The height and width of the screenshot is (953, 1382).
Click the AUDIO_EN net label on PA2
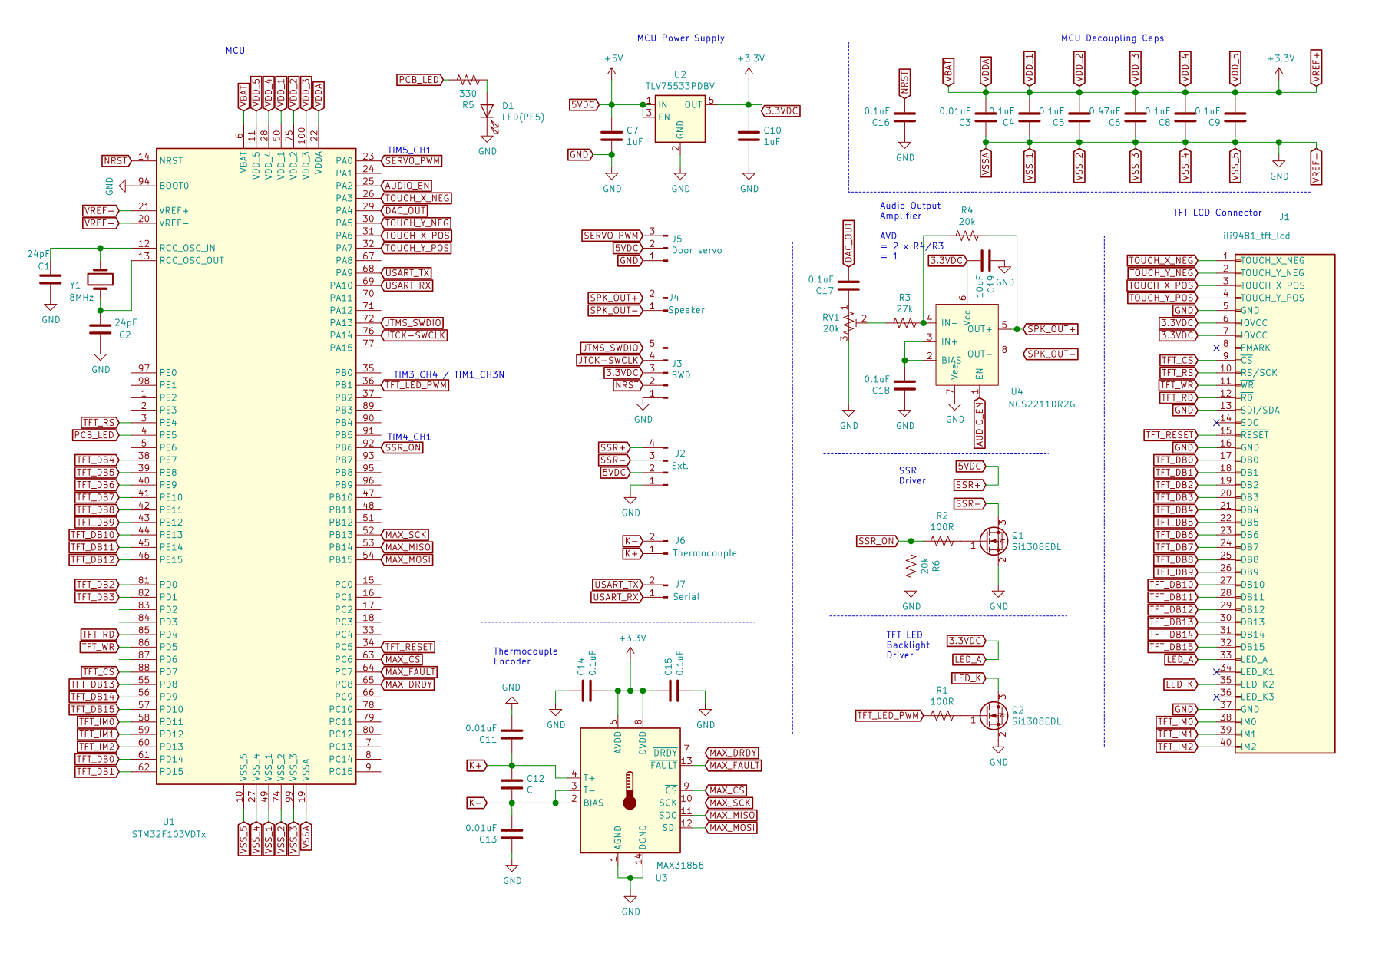point(408,186)
